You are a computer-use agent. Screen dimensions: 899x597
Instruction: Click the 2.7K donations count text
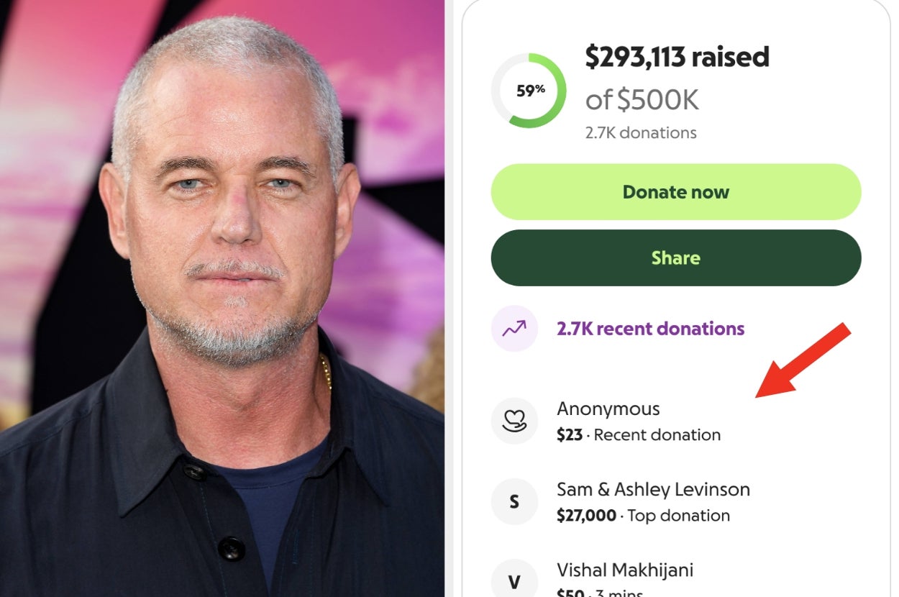(x=641, y=132)
